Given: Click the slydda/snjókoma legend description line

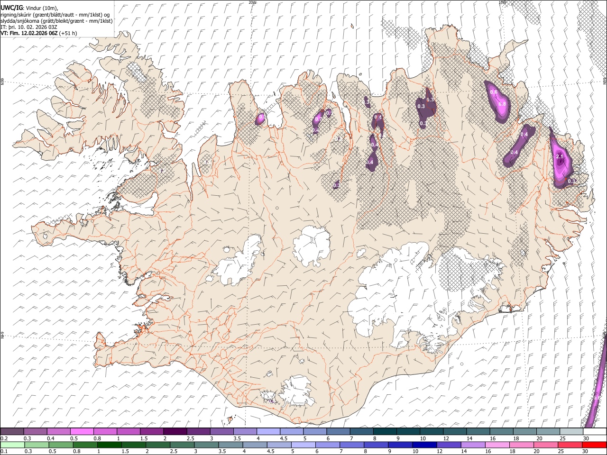Looking at the screenshot, I should 57,21.
